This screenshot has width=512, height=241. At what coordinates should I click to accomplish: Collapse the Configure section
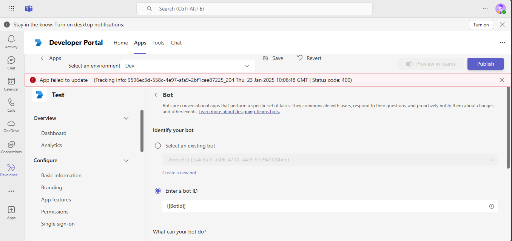tap(126, 160)
